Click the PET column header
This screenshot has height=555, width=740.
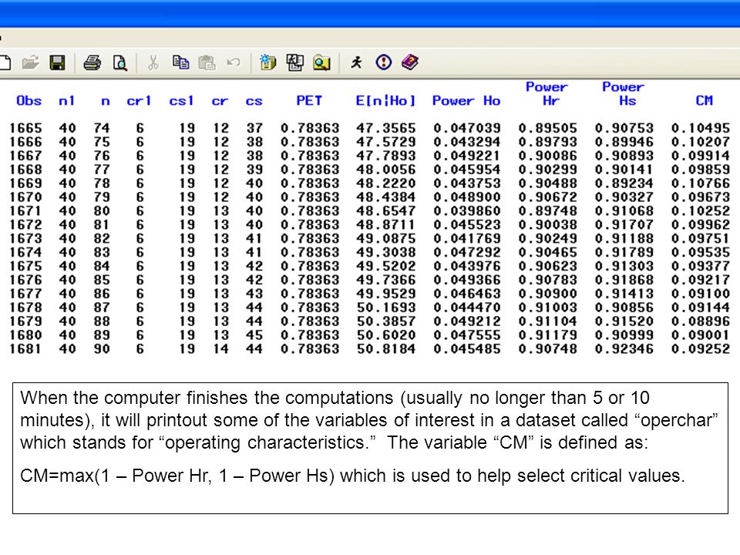(309, 100)
